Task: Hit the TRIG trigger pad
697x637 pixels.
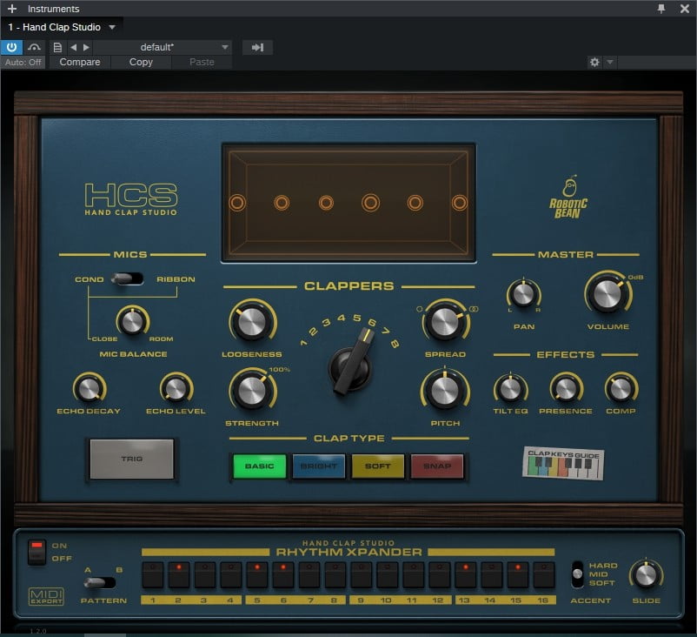Action: (131, 459)
